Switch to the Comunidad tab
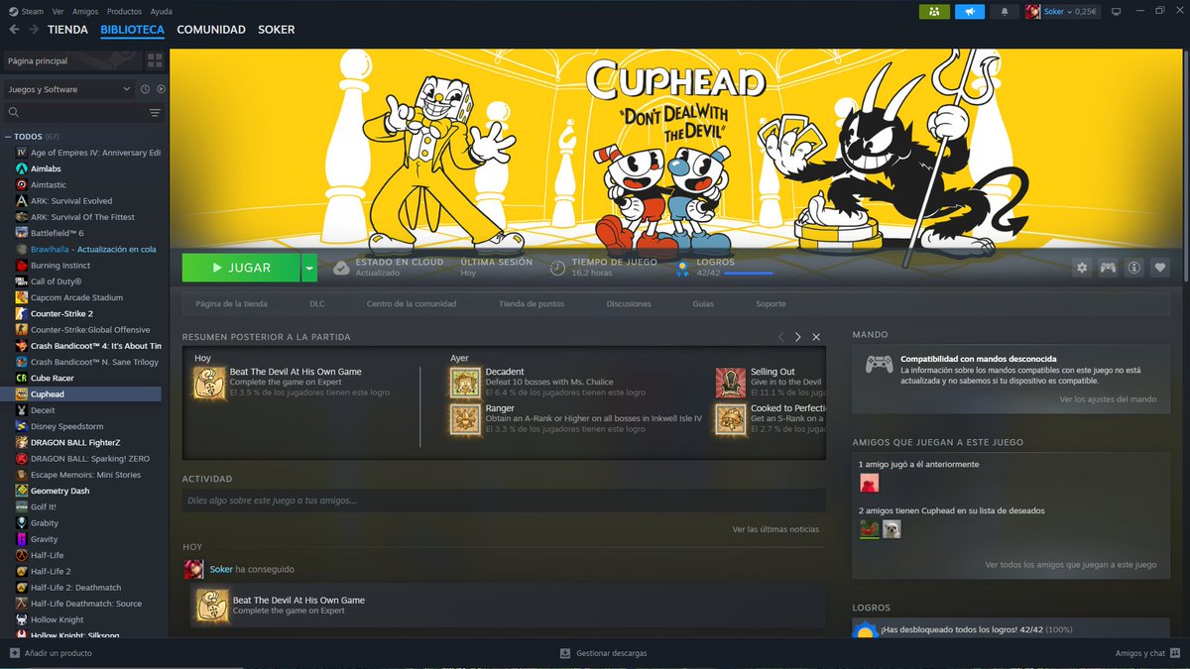 click(211, 30)
